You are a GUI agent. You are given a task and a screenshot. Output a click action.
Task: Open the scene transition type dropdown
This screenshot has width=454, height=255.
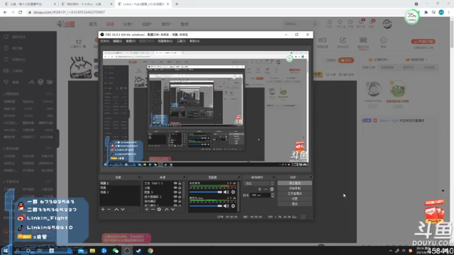point(259,183)
